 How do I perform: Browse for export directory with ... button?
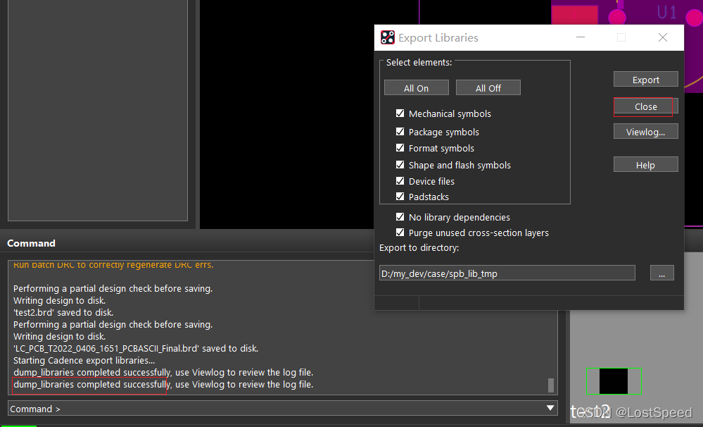click(661, 273)
